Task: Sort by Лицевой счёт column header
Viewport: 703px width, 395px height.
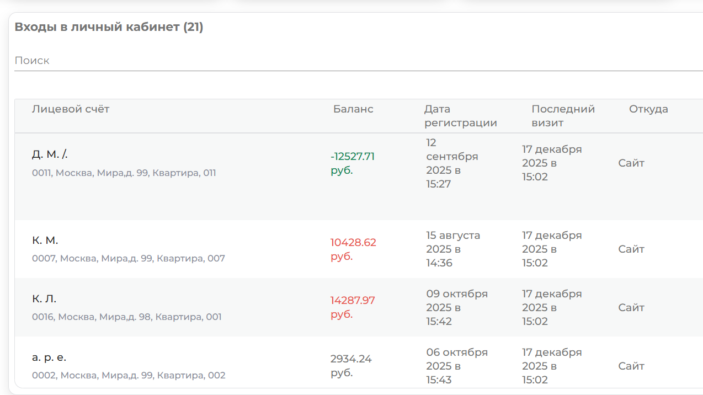Action: click(x=71, y=109)
